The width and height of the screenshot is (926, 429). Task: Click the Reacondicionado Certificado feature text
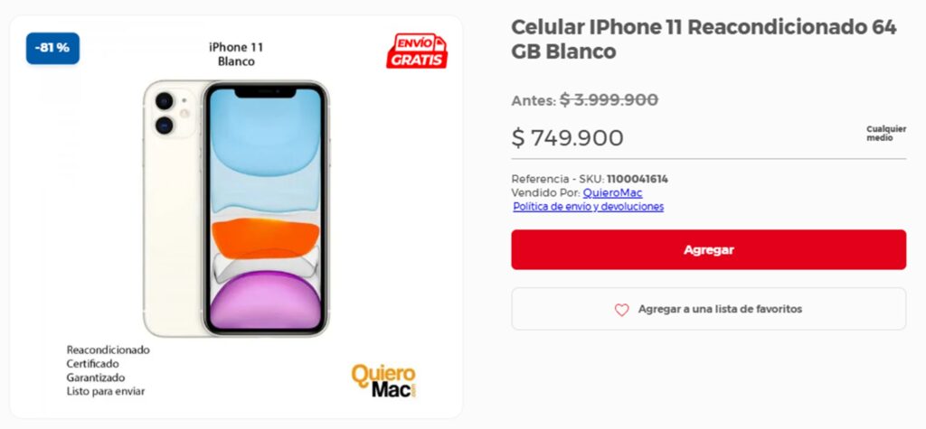tap(109, 357)
